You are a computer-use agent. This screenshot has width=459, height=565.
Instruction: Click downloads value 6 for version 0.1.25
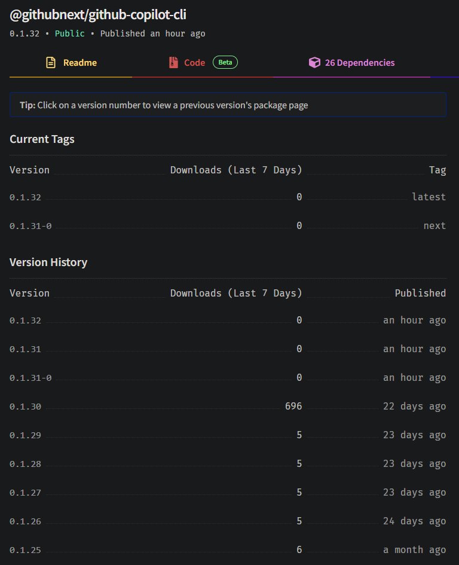pyautogui.click(x=299, y=549)
